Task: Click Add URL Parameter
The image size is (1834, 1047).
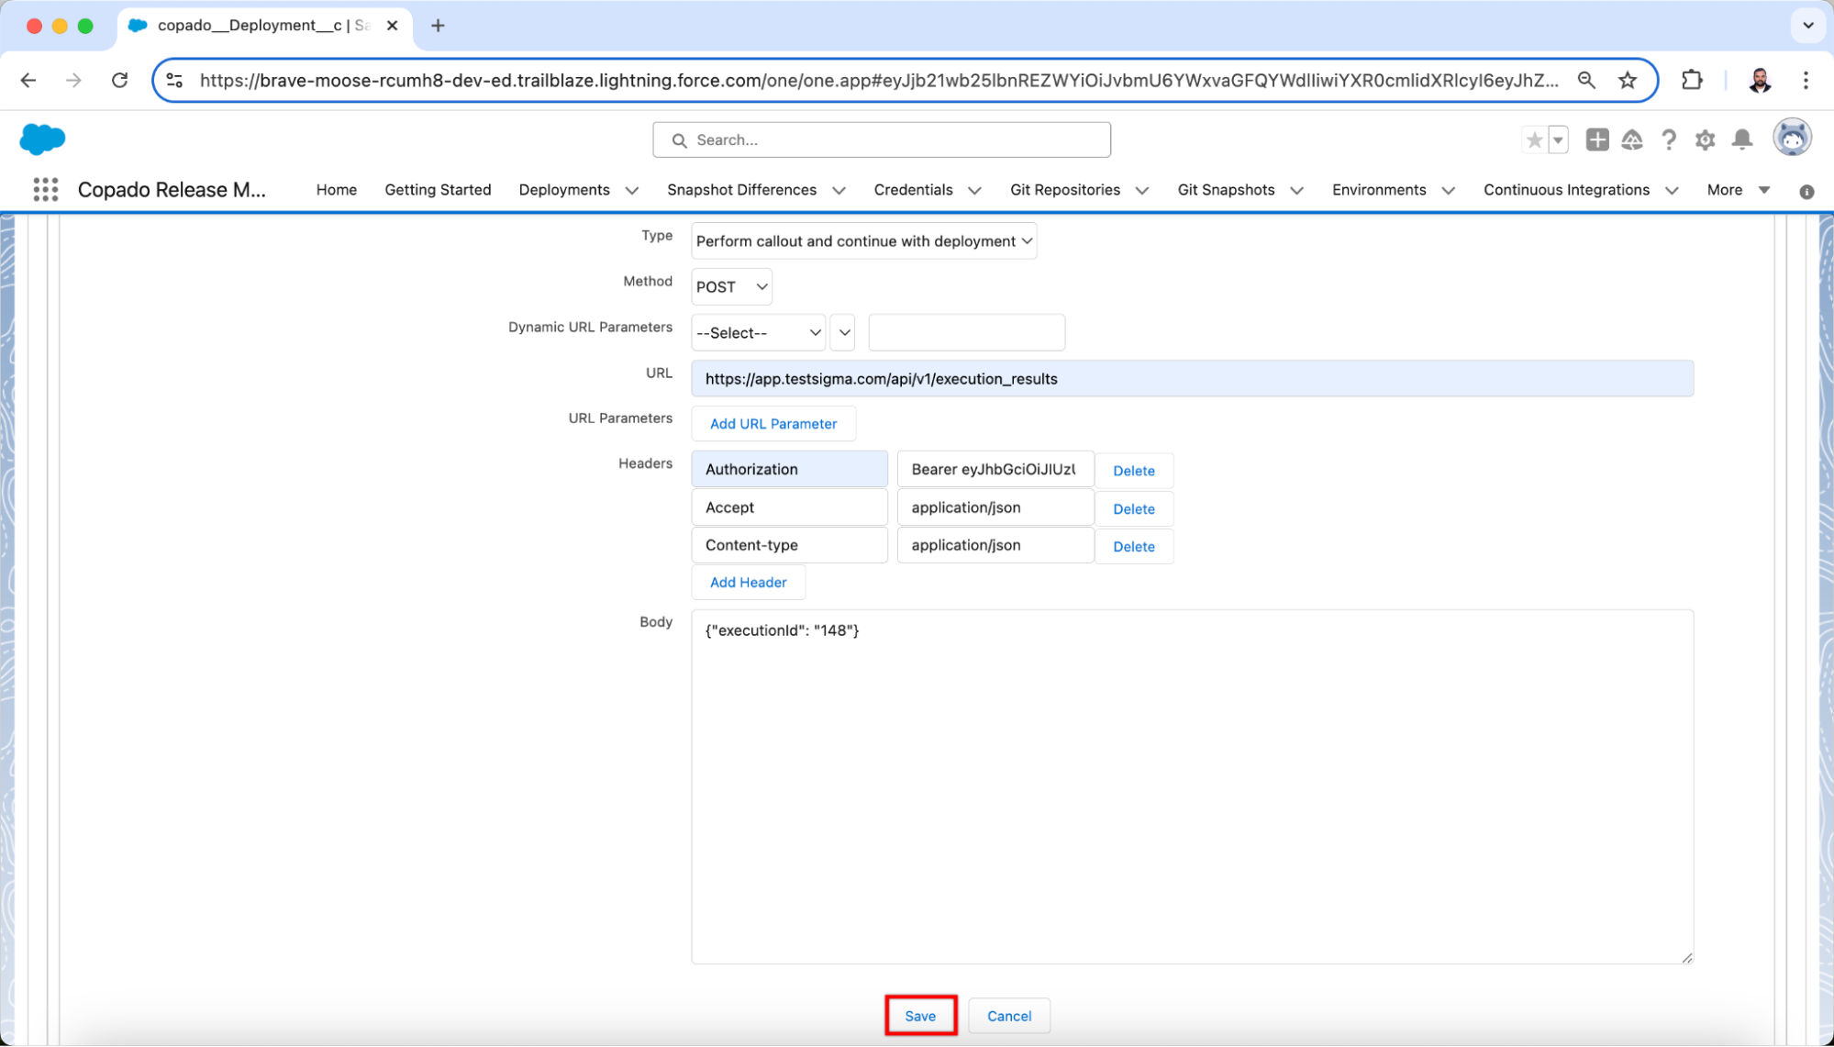Action: 773,424
